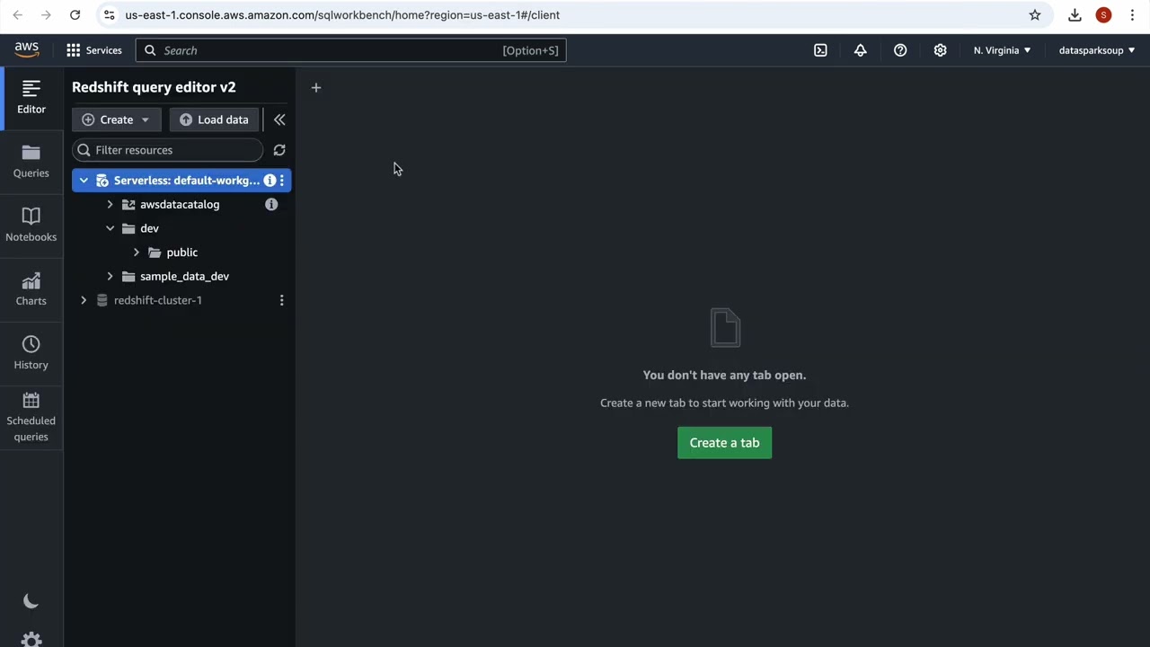Select sample_data_dev database
The width and height of the screenshot is (1150, 647).
(x=184, y=276)
